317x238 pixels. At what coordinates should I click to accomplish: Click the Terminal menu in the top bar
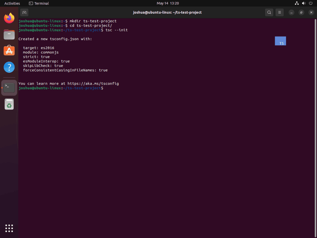point(38,3)
